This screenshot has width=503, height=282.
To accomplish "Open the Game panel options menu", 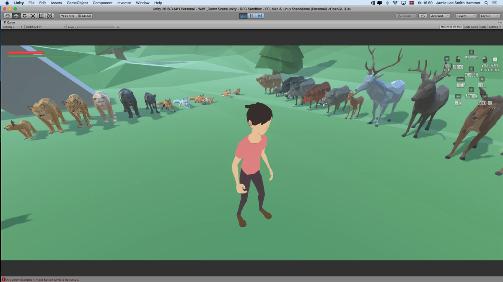I will [500, 22].
